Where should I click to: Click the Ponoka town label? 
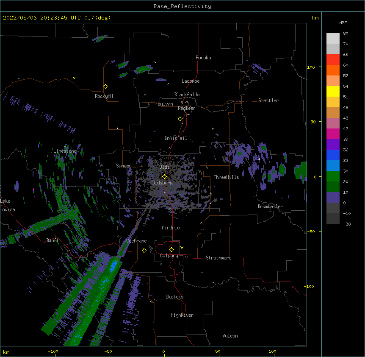click(203, 58)
